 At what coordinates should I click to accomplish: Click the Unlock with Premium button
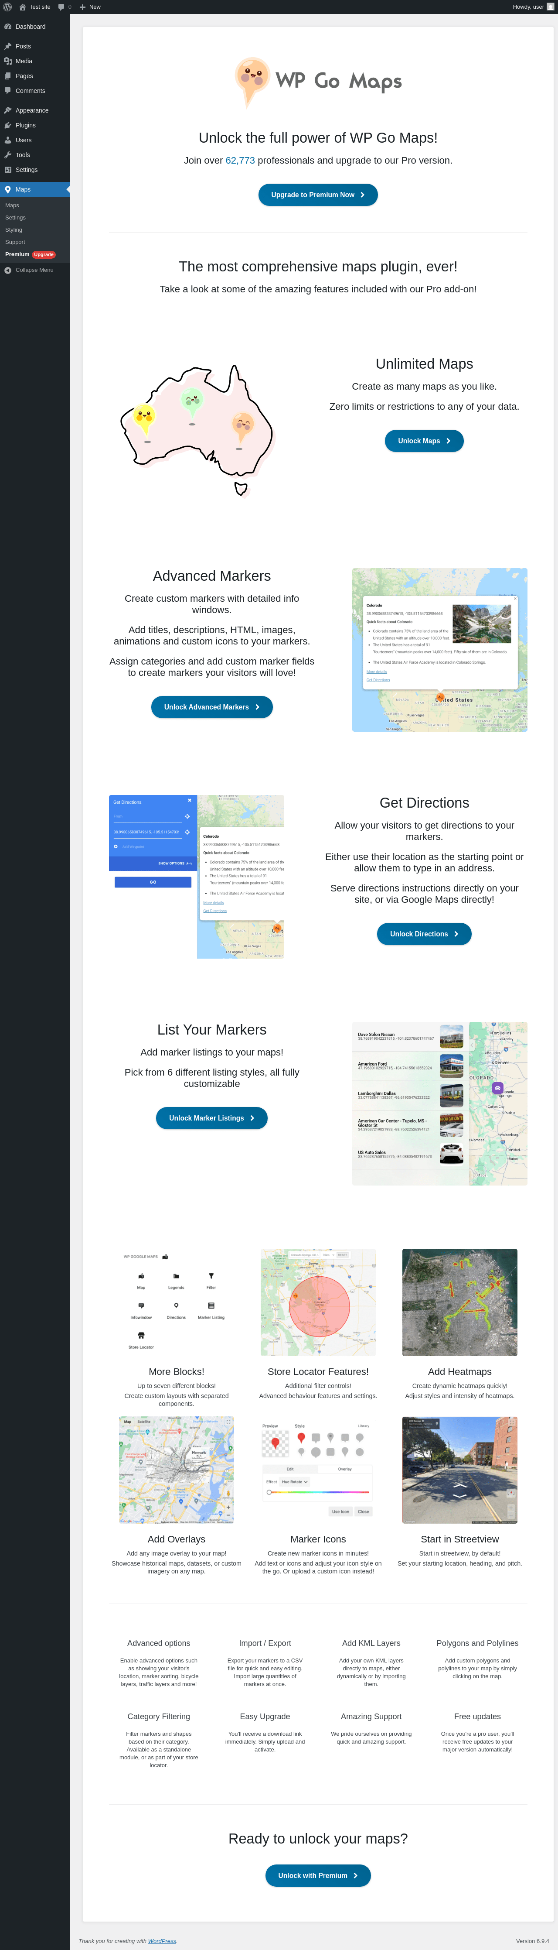coord(317,1876)
